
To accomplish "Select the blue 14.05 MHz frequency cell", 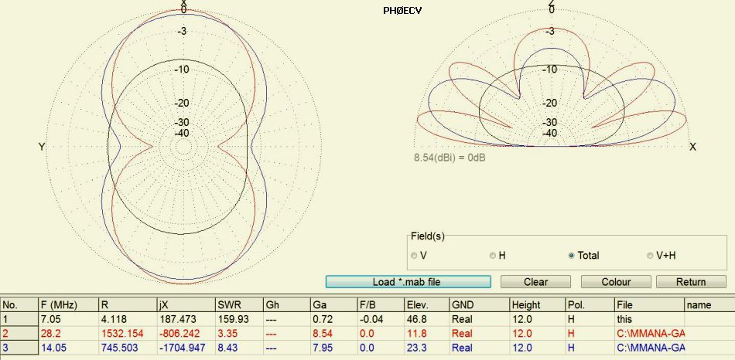I will coord(68,348).
